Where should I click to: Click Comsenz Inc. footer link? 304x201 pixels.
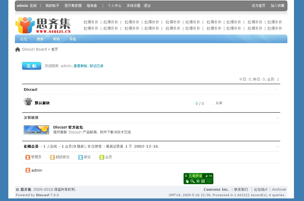point(216,190)
